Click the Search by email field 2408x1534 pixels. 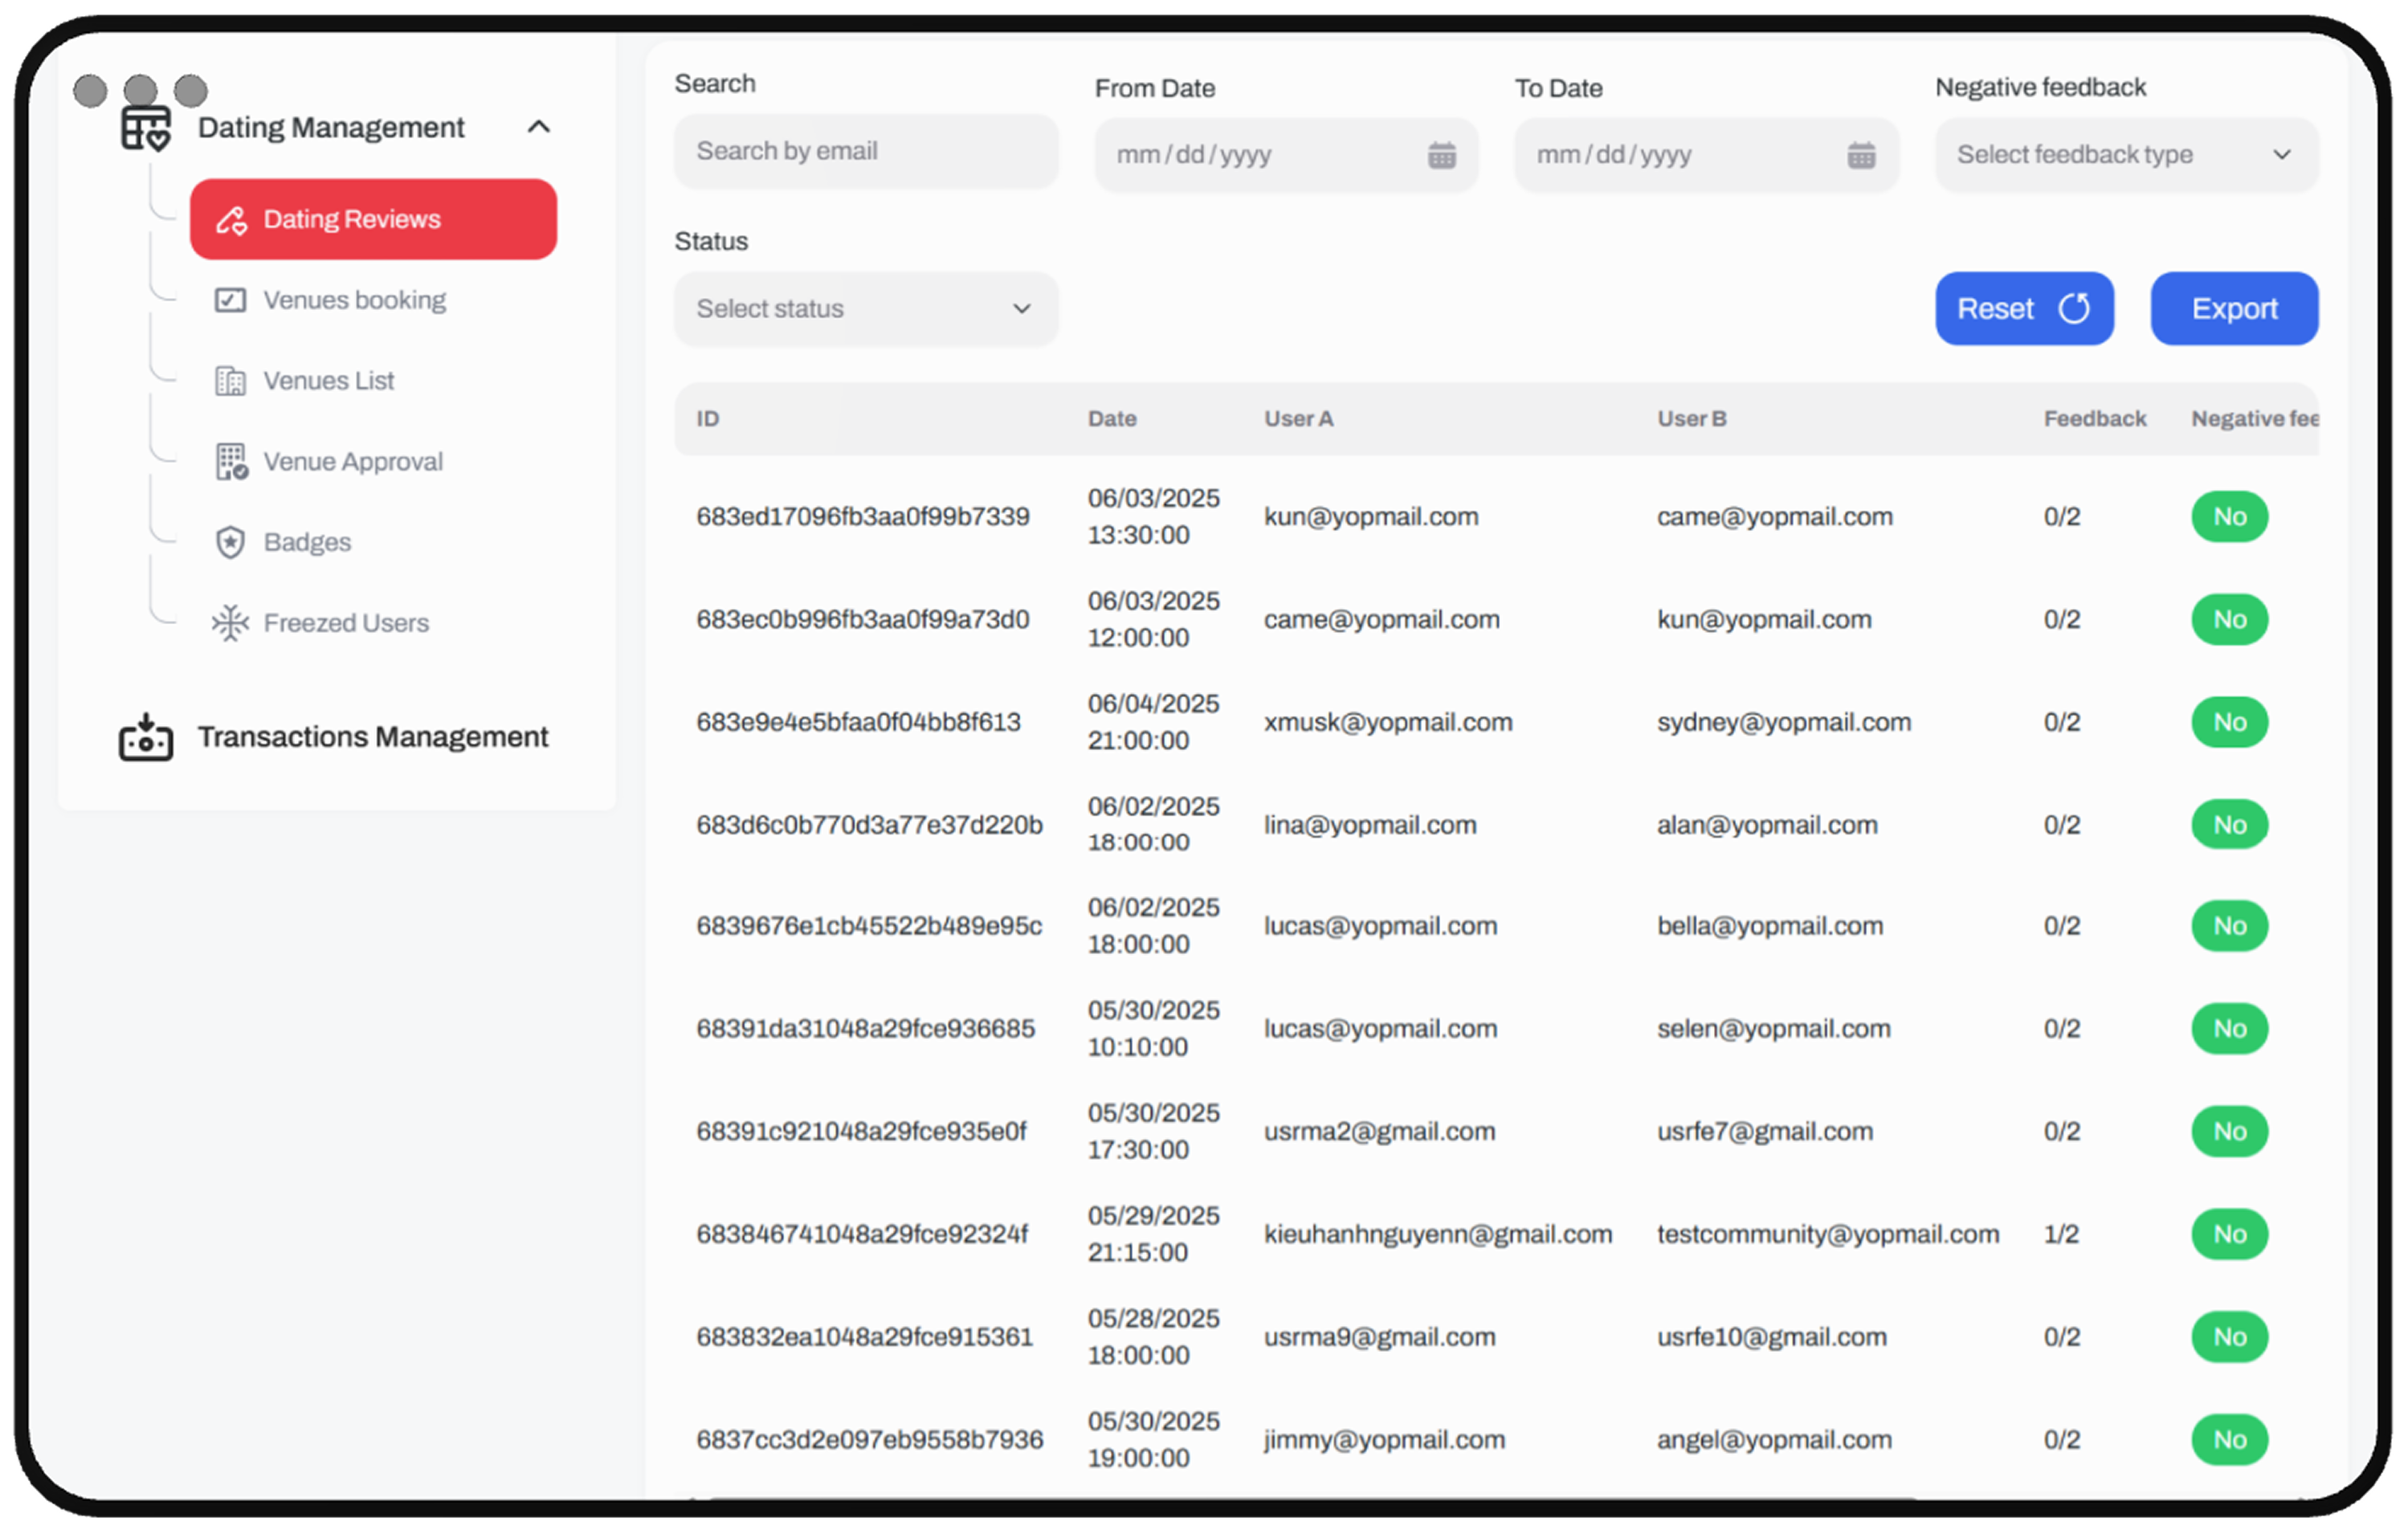pos(865,151)
